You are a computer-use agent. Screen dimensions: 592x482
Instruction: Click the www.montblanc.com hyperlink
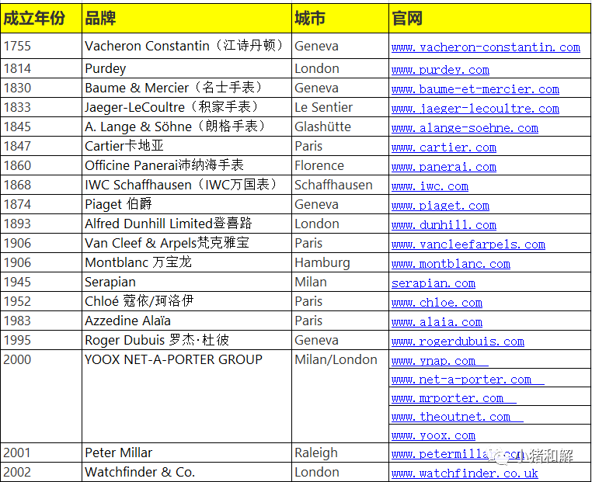click(x=451, y=264)
